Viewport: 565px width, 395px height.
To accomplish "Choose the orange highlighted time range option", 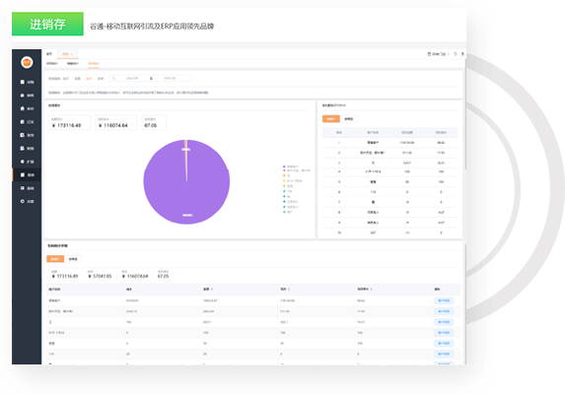I will [x=89, y=79].
